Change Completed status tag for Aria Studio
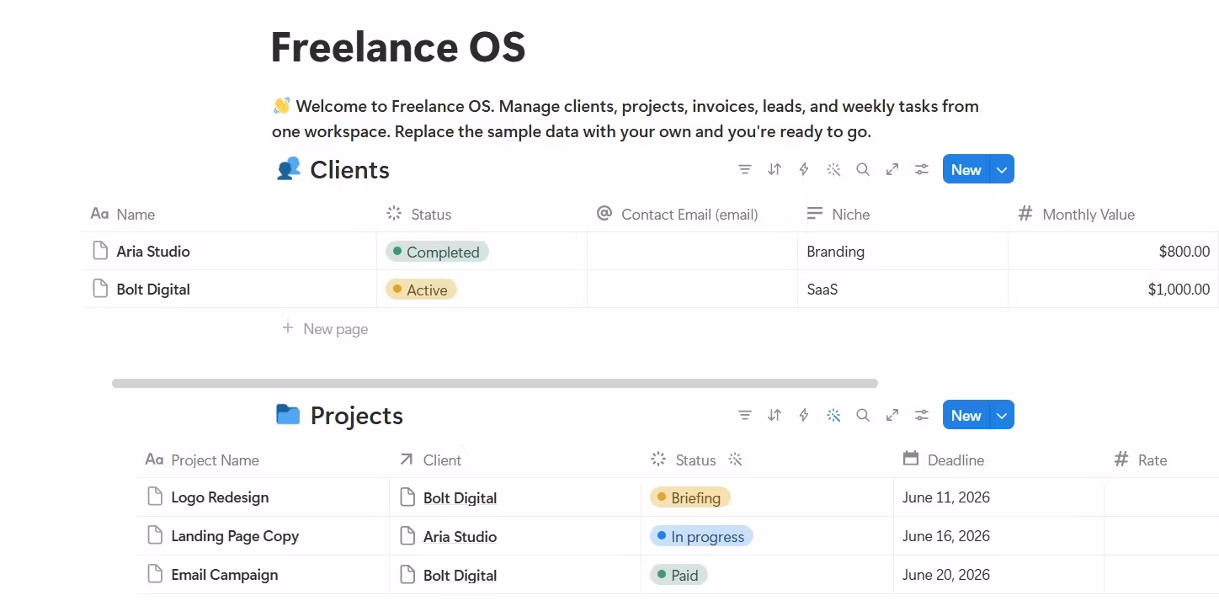The width and height of the screenshot is (1219, 606). 437,252
